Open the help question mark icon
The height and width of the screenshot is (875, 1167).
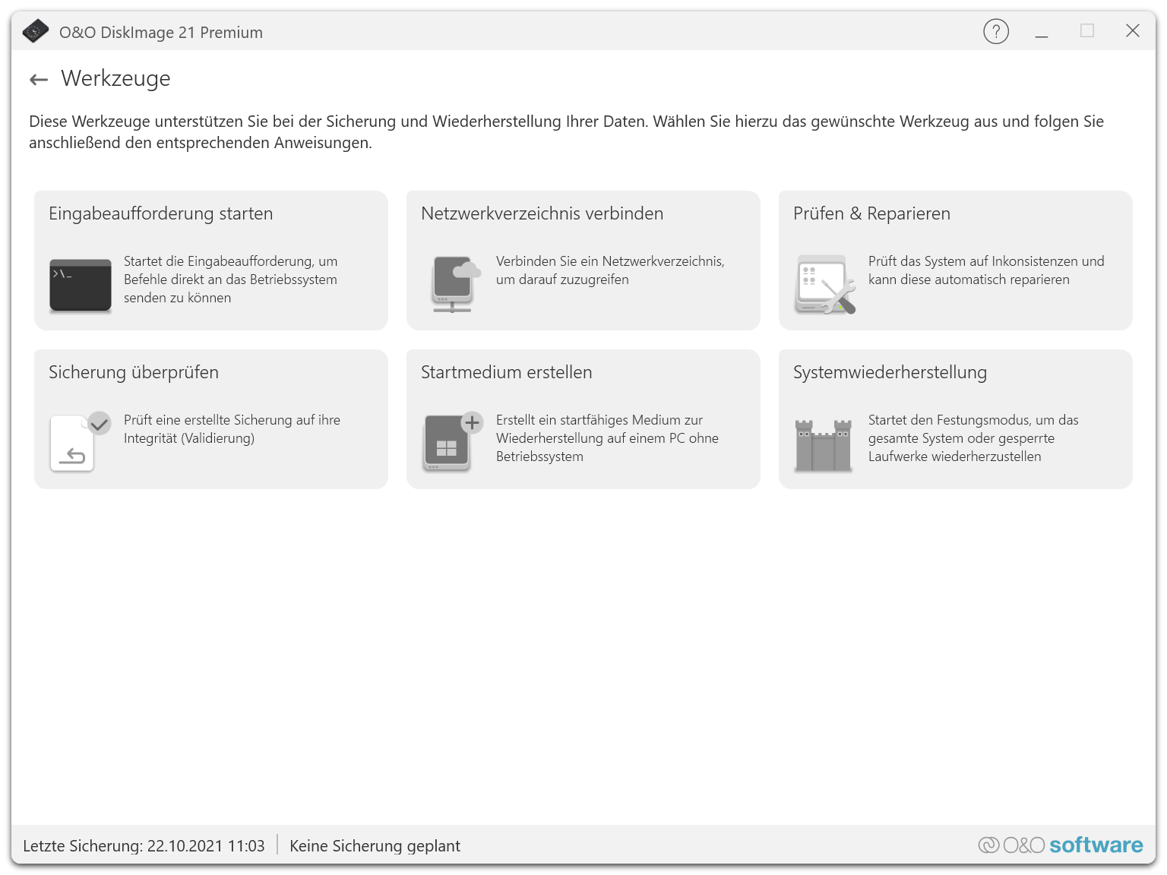[996, 31]
